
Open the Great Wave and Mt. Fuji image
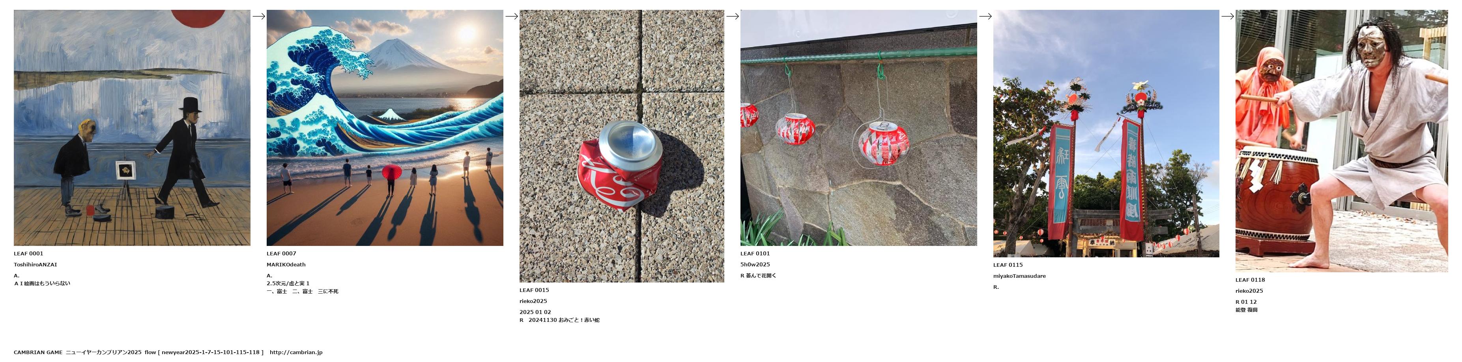point(385,127)
